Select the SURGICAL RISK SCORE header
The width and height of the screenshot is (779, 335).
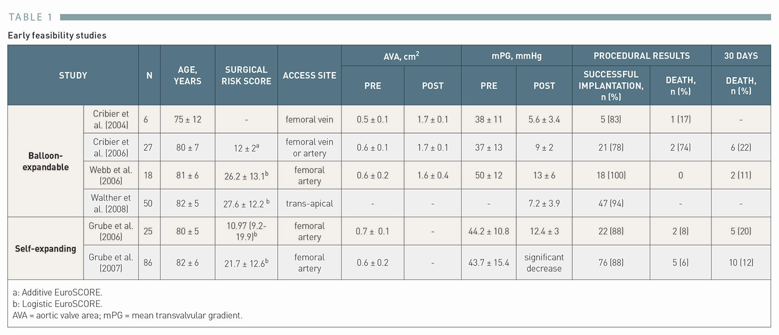point(246,75)
